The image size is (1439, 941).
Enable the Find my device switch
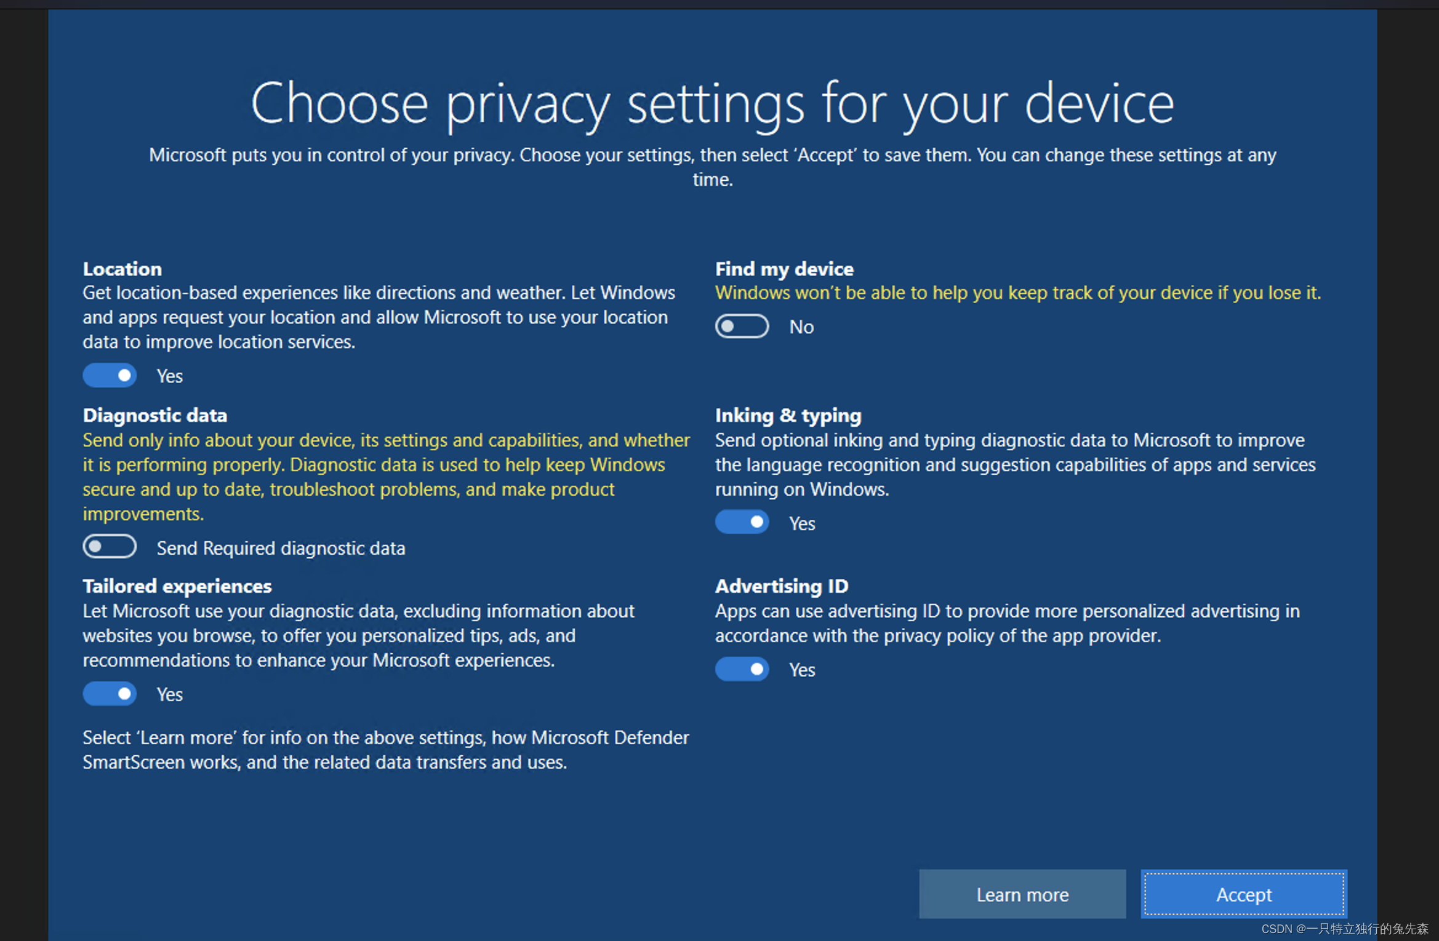pyautogui.click(x=742, y=327)
